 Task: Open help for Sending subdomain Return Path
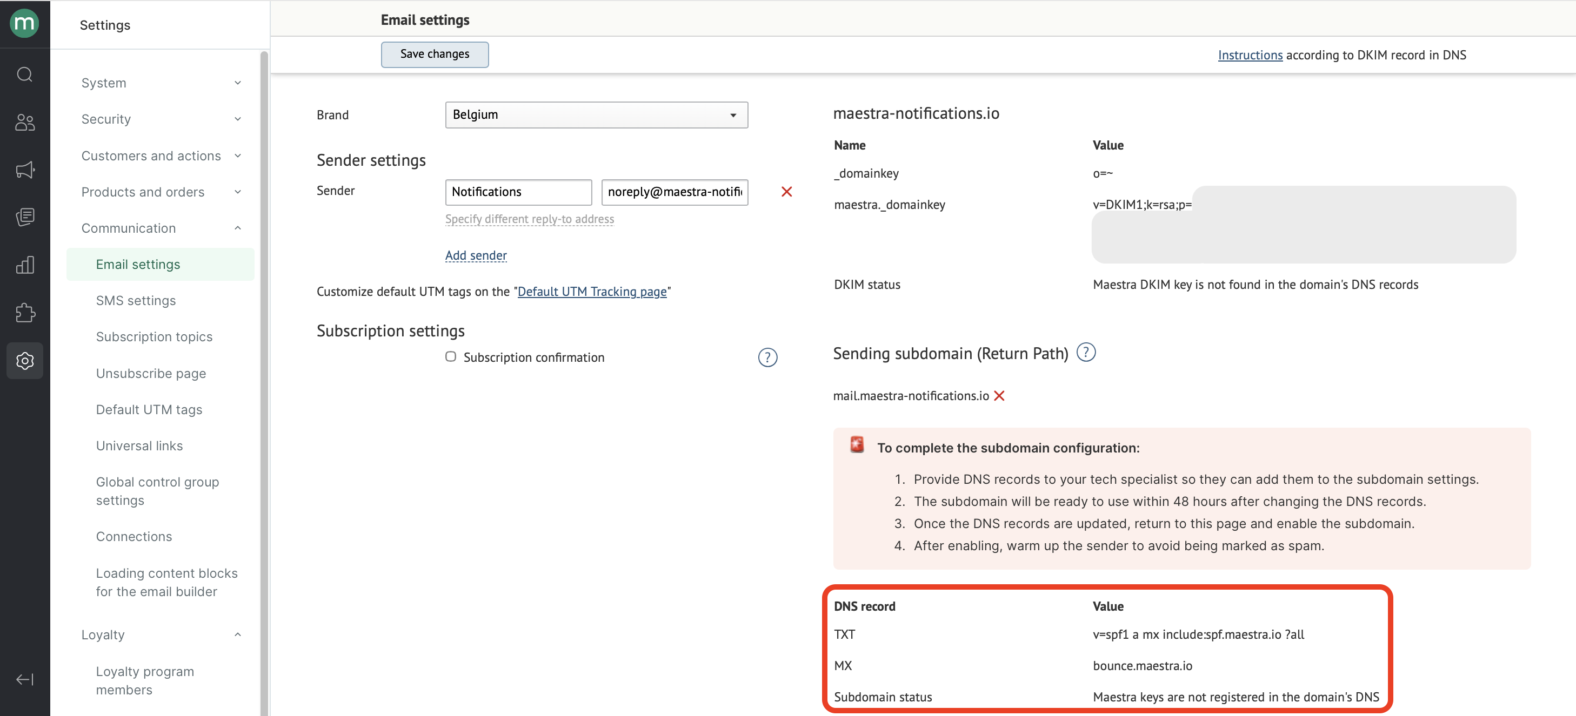click(x=1086, y=352)
